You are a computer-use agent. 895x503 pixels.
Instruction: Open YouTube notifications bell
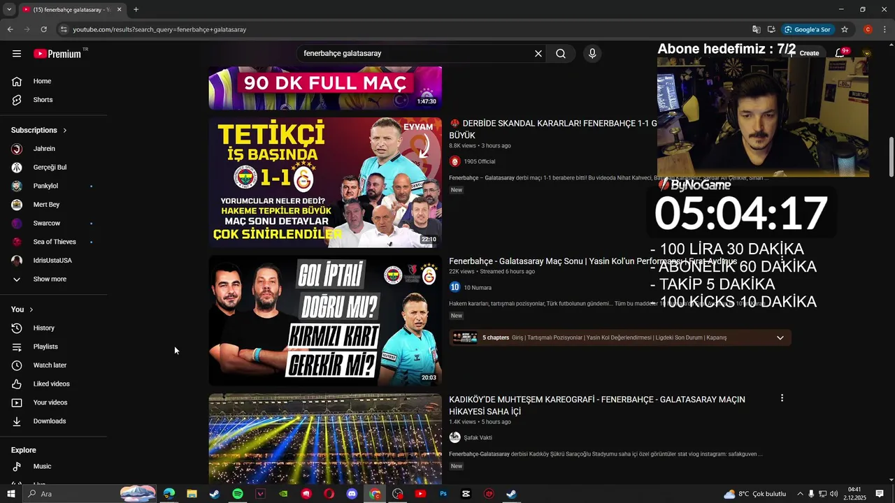841,53
